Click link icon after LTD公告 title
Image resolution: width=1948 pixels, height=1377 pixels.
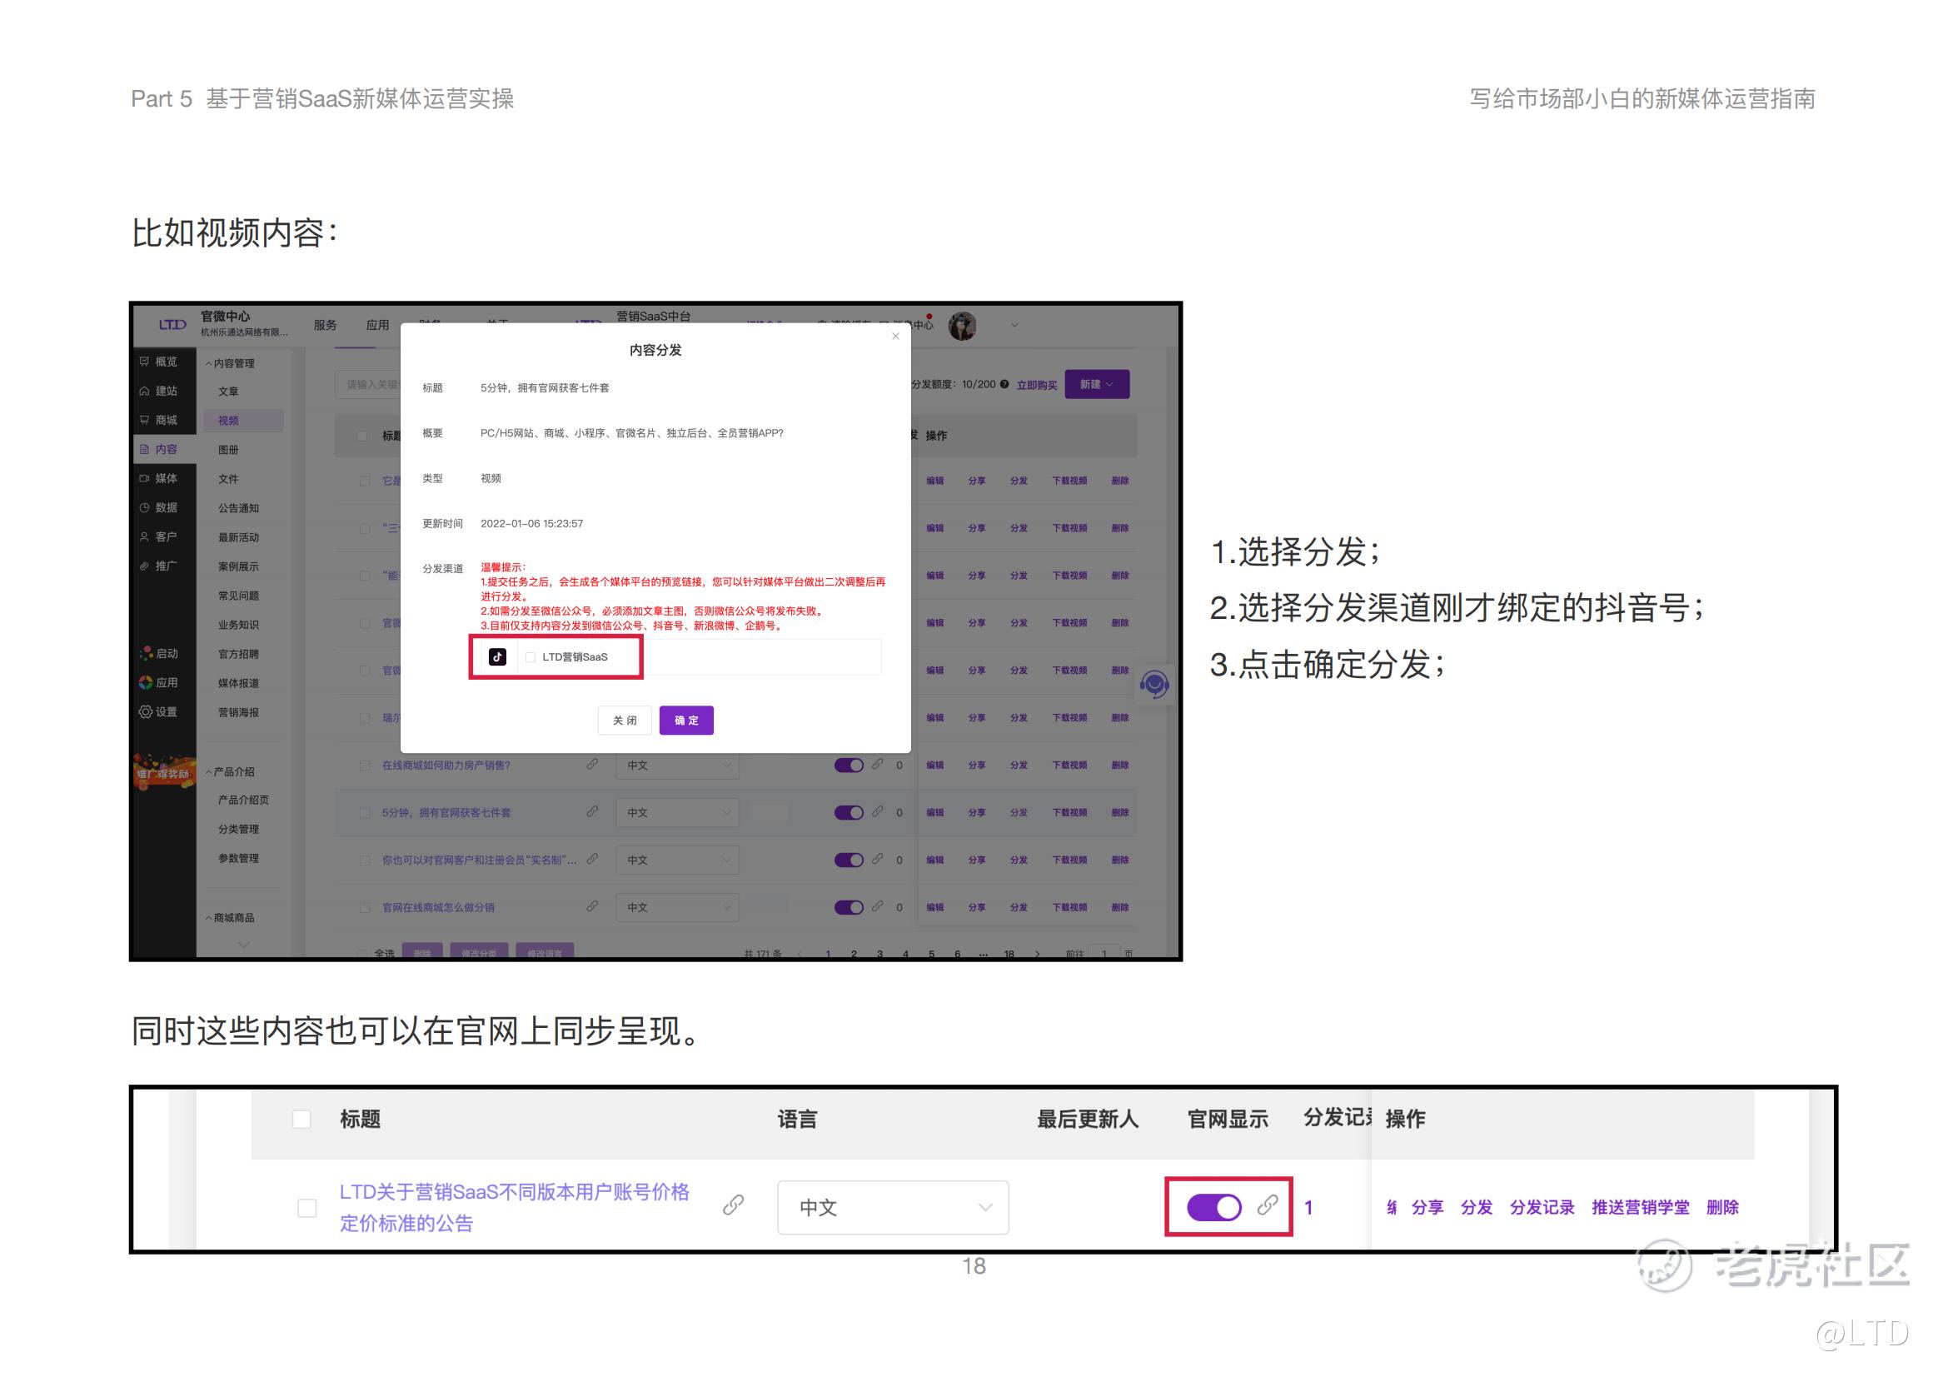[x=734, y=1205]
